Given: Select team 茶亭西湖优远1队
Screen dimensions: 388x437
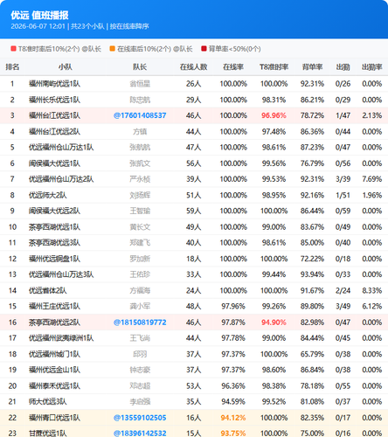Looking at the screenshot, I should [x=54, y=227].
